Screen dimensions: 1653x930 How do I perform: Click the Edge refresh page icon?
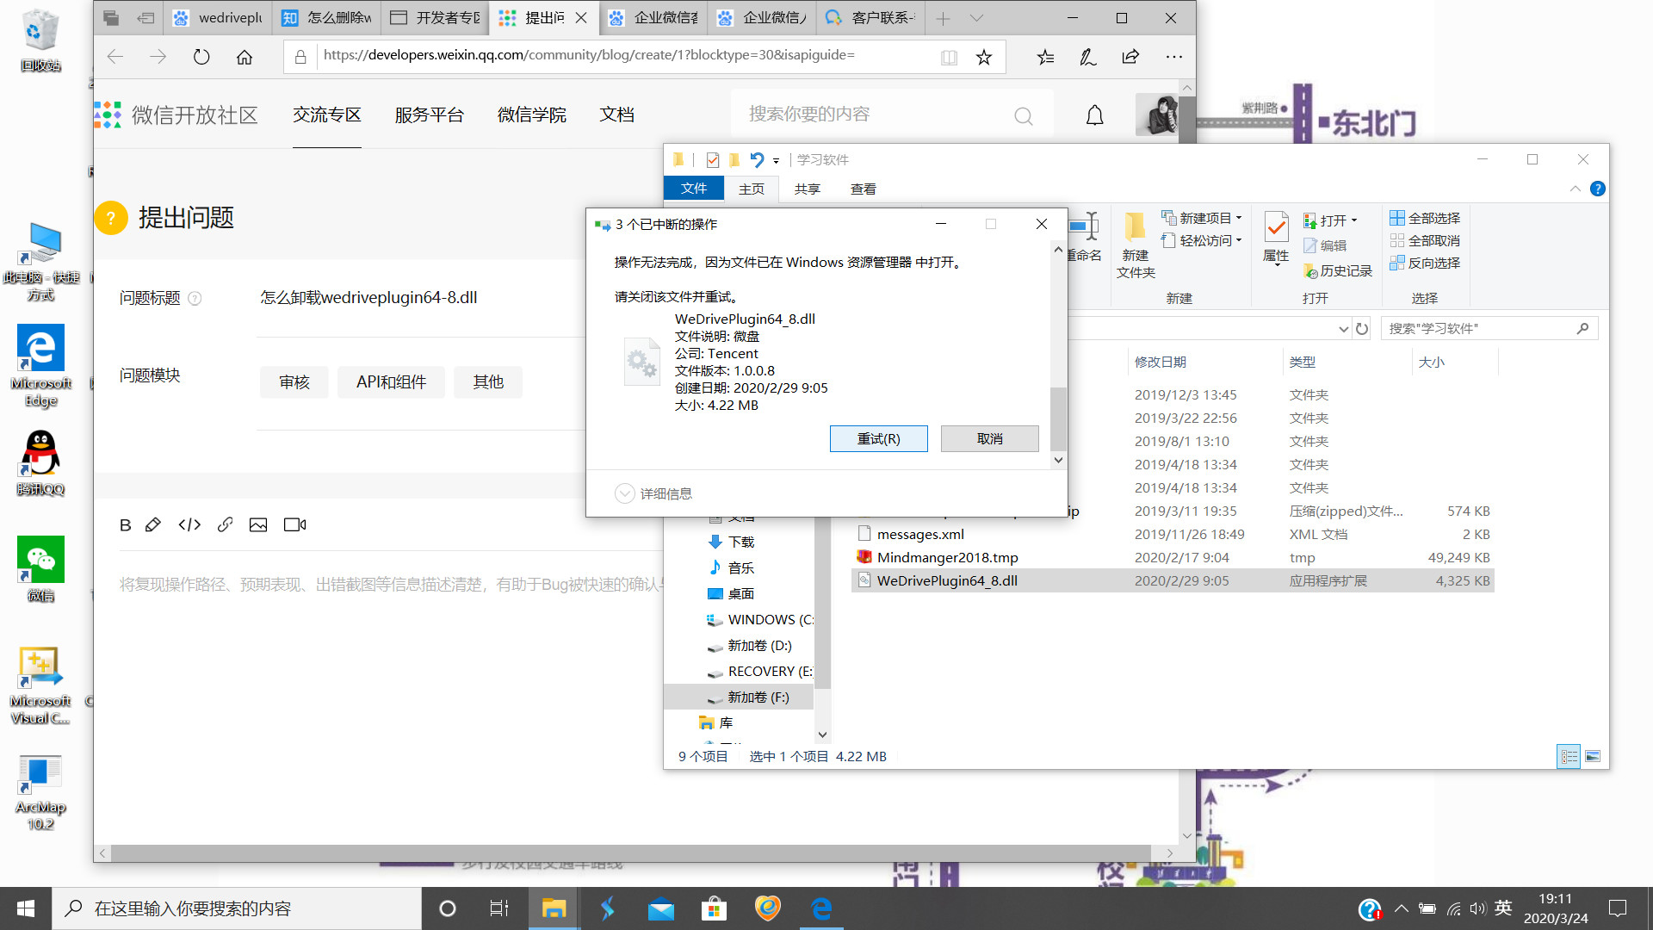(x=201, y=57)
